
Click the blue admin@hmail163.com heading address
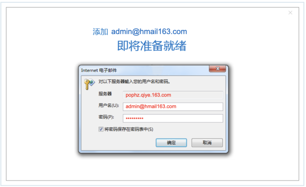(149, 32)
